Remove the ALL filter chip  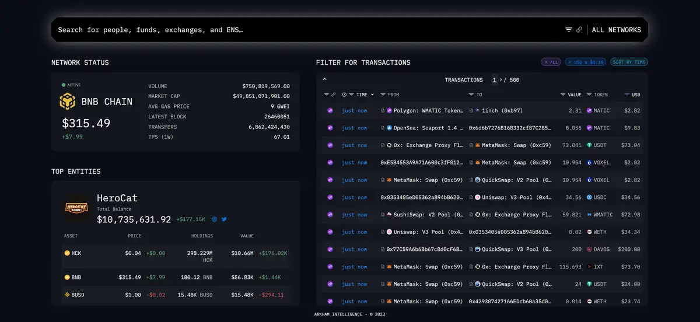point(551,62)
